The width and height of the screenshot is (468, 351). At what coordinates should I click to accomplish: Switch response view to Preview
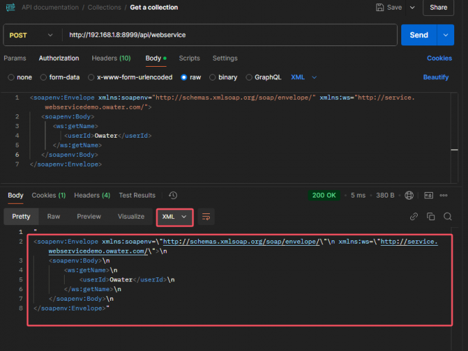pos(89,216)
